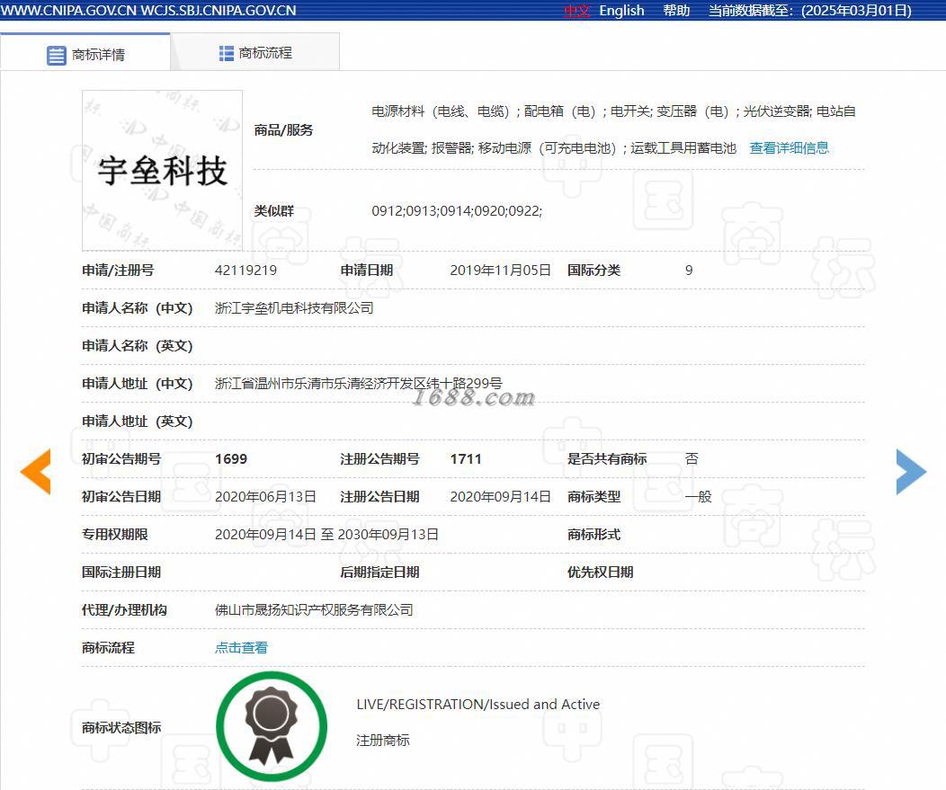Select LIVE/REGISTRATION/Issued and Active status text
946x790 pixels.
(477, 705)
